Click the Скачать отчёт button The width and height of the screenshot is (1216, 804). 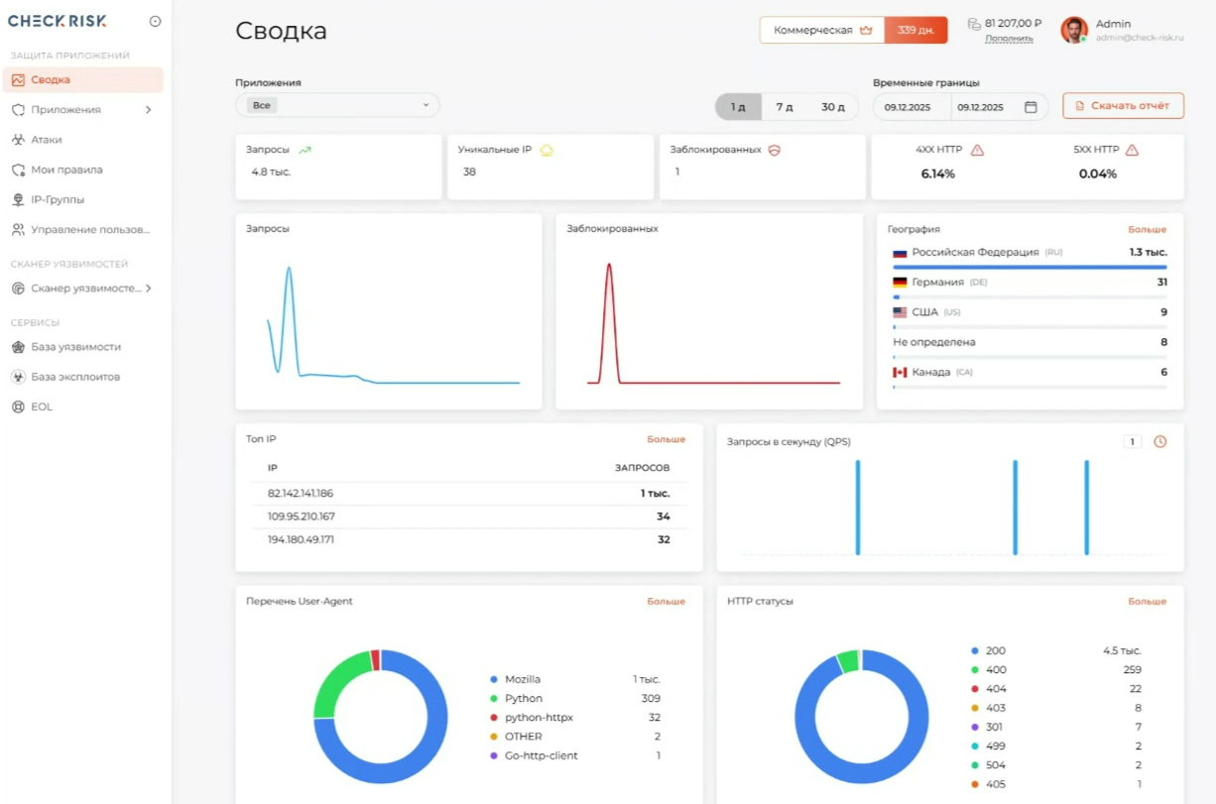(x=1123, y=105)
